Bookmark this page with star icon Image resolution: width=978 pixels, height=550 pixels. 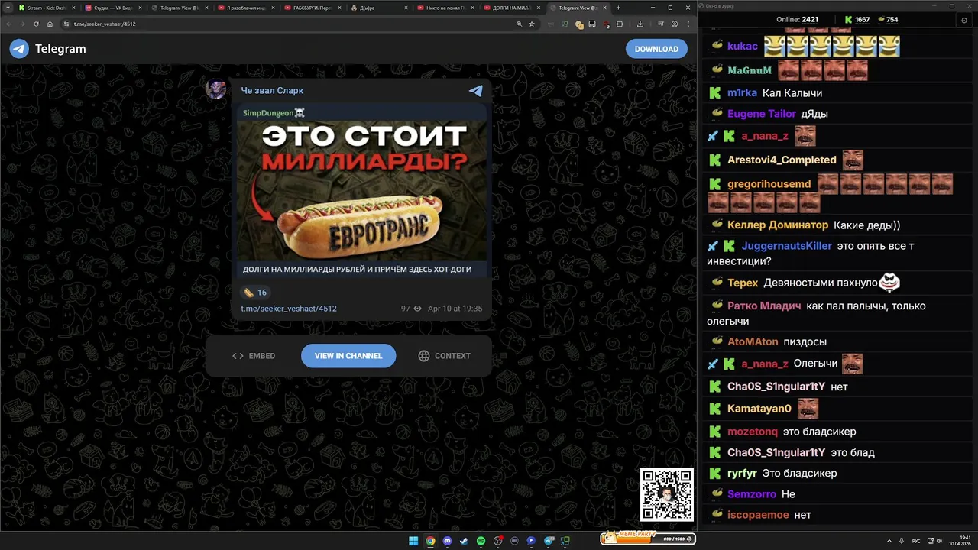532,24
